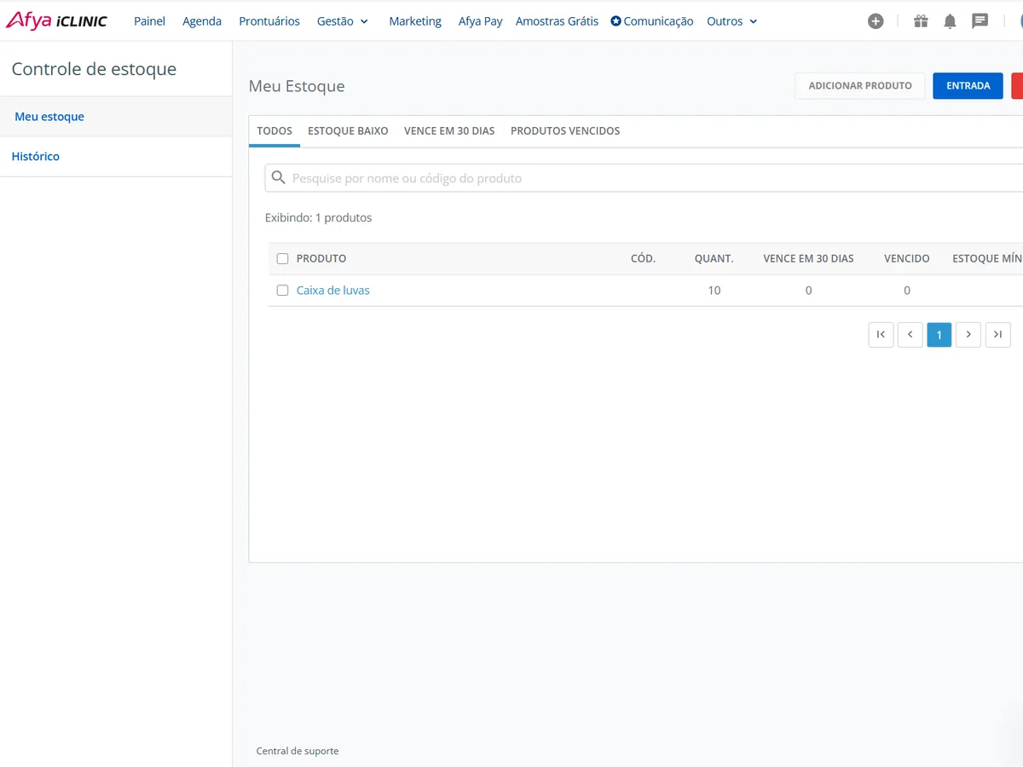Viewport: 1023px width, 767px height.
Task: Expand the Outros dropdown menu
Action: (x=732, y=21)
